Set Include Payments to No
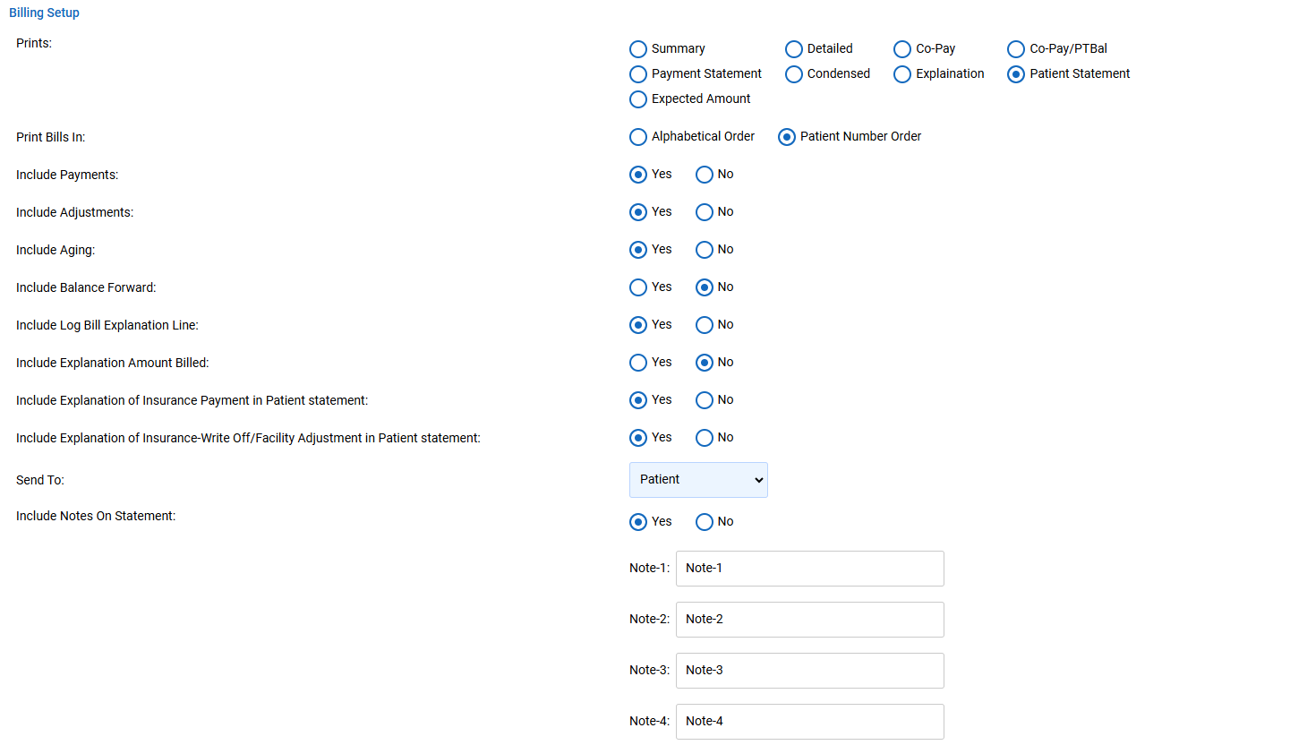Screen dimensions: 1290x745 (705, 175)
